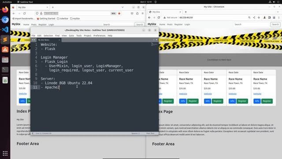Open a new tab in Firefox

53,8
